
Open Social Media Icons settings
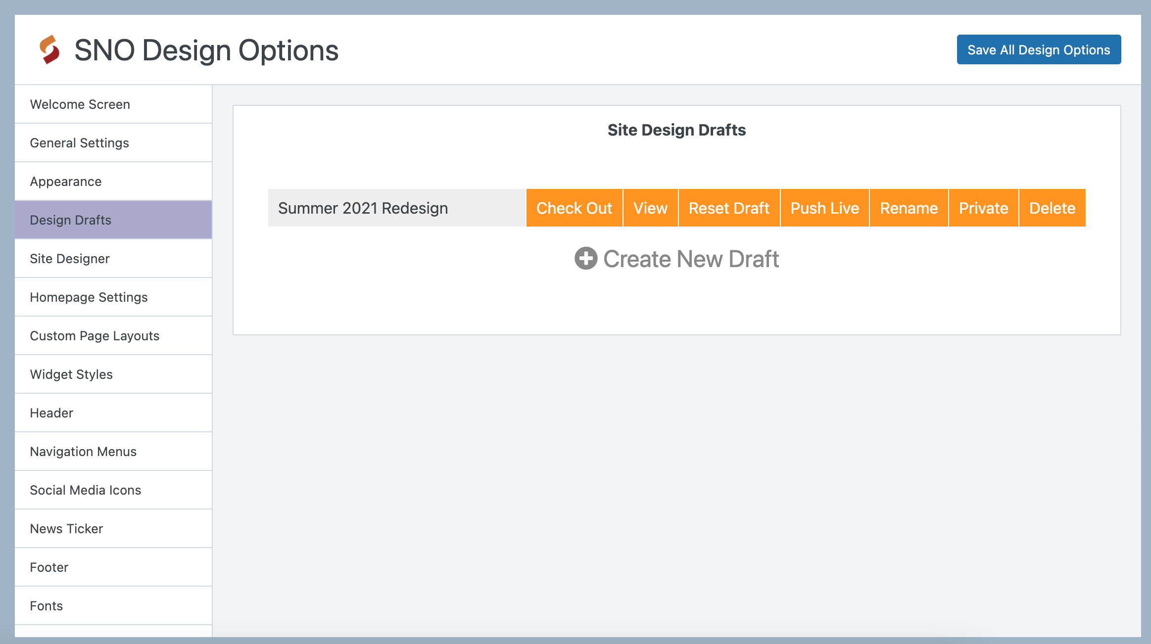113,490
